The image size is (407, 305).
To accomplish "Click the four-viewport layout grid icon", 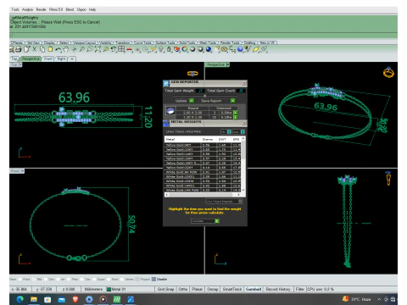I will click(121, 49).
